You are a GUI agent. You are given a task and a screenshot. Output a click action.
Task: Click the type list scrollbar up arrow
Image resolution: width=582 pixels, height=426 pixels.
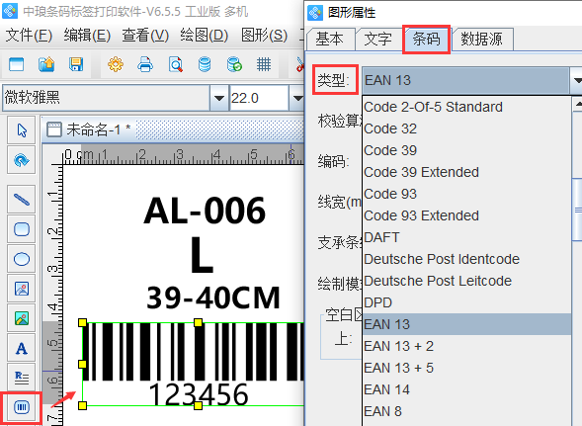tap(577, 104)
